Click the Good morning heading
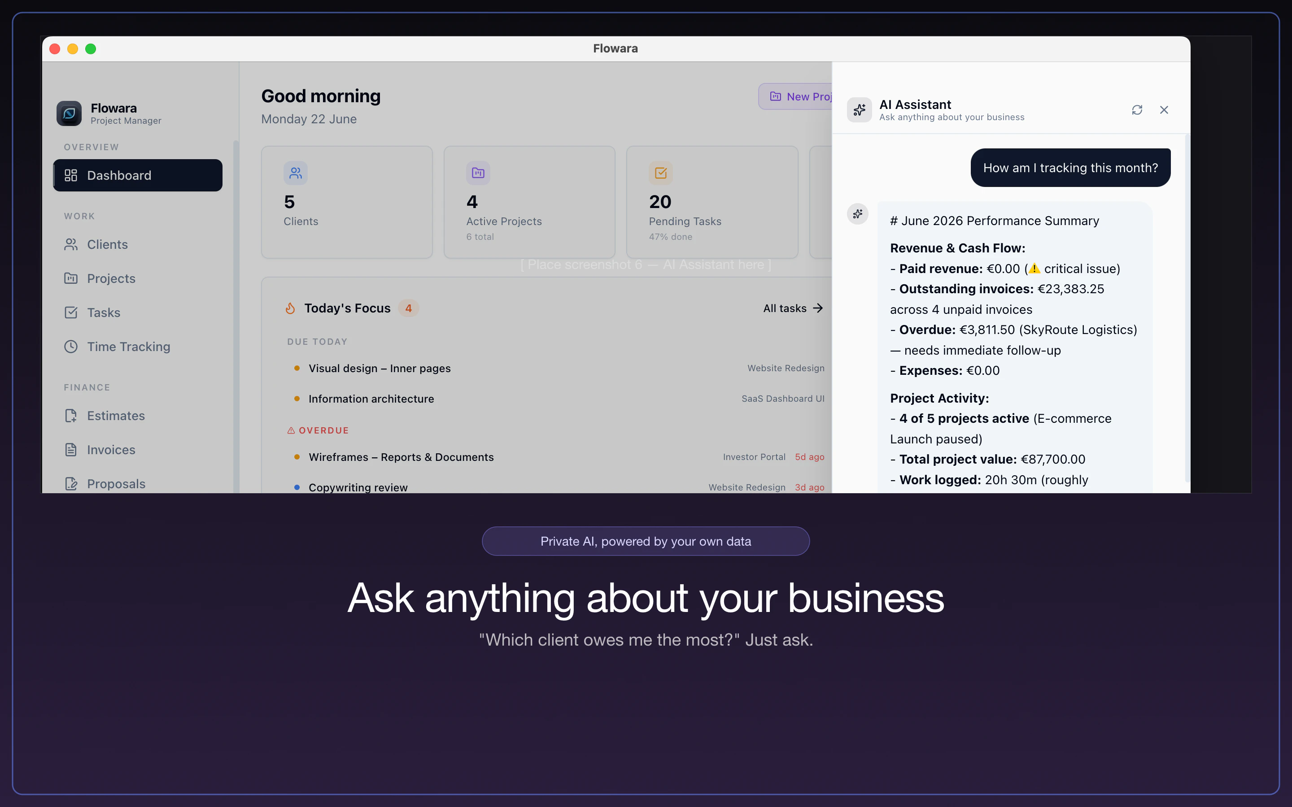The image size is (1292, 807). coord(321,96)
